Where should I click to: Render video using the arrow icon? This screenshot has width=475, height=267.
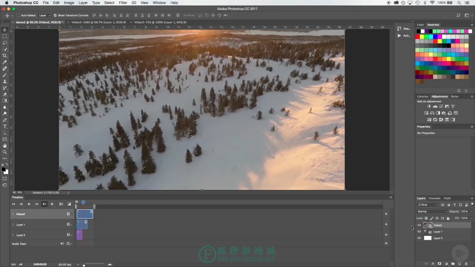tap(20, 264)
